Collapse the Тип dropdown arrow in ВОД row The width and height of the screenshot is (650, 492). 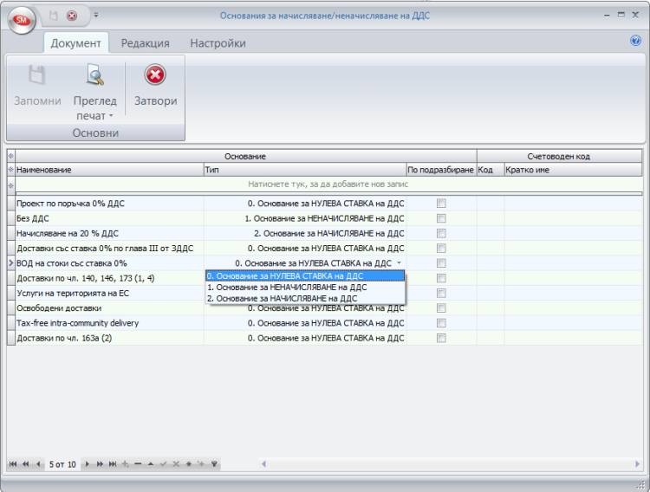pyautogui.click(x=399, y=263)
